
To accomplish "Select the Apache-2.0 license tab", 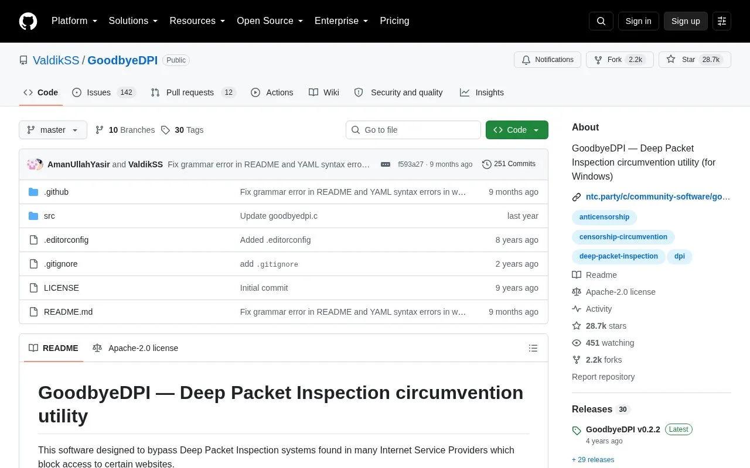I will 135,348.
